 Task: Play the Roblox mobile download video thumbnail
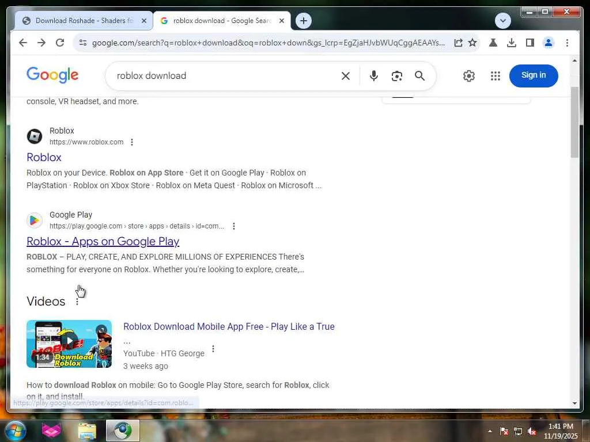[69, 344]
